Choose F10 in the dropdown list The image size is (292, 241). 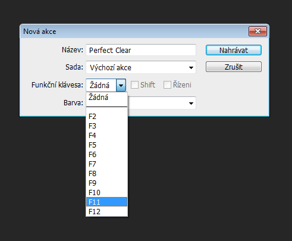(106, 192)
